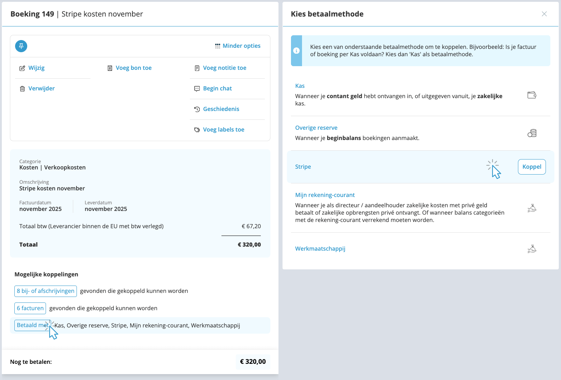Click coins icon beside Overige reserve

pos(532,133)
